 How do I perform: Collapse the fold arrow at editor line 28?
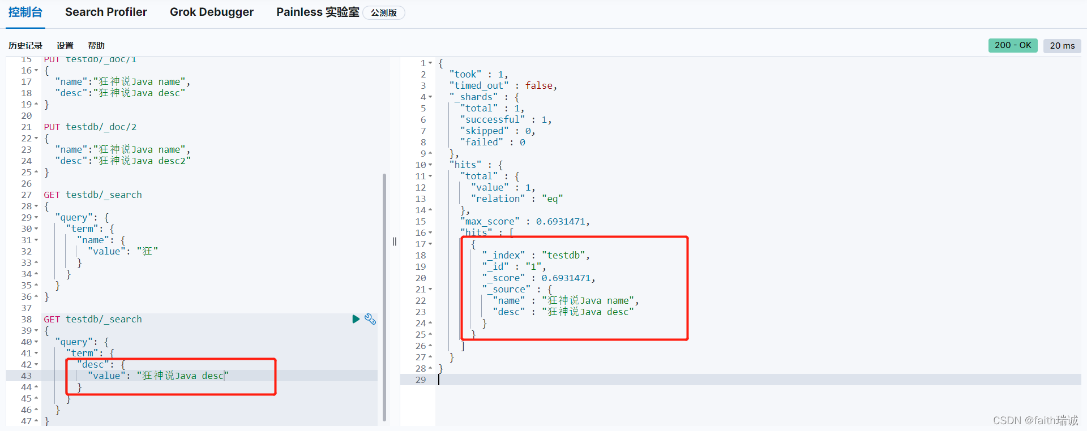tap(36, 206)
